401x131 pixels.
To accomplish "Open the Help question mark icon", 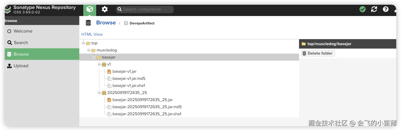I will coord(386,9).
